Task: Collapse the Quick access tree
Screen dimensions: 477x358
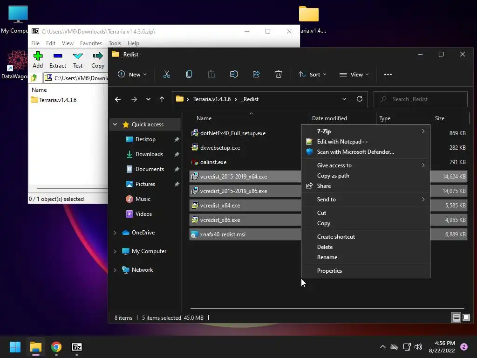Action: tap(115, 124)
